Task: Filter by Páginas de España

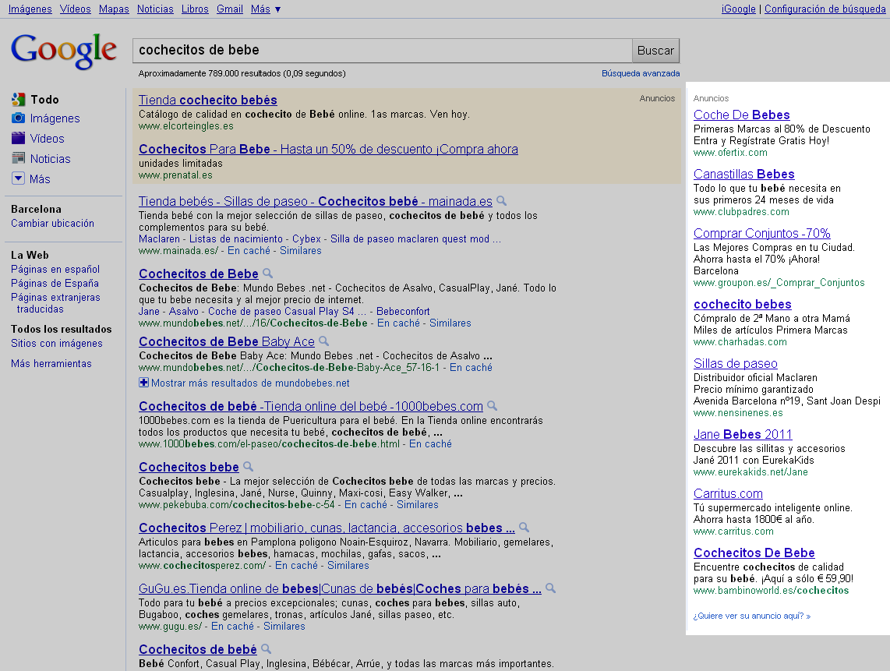Action: (55, 283)
